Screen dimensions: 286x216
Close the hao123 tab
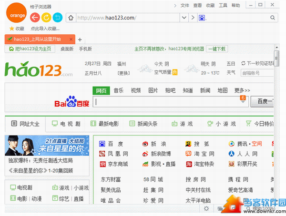pyautogui.click(x=71, y=39)
